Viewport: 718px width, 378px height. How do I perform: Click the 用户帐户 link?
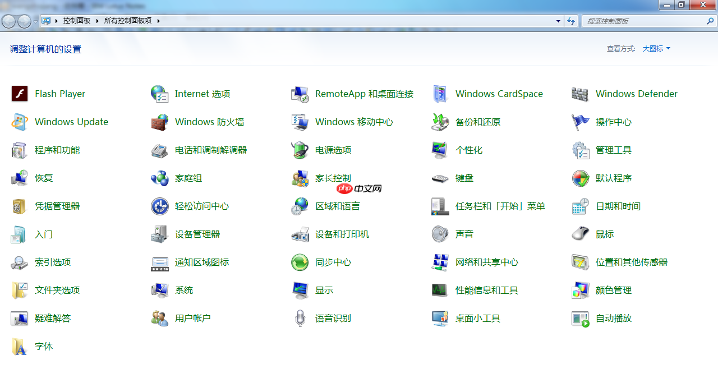(x=193, y=318)
